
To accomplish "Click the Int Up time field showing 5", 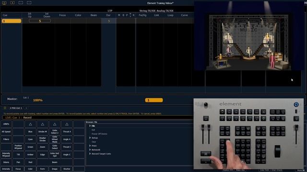I will [x=40, y=21].
